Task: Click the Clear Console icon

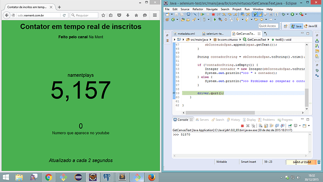Action: coord(261,125)
